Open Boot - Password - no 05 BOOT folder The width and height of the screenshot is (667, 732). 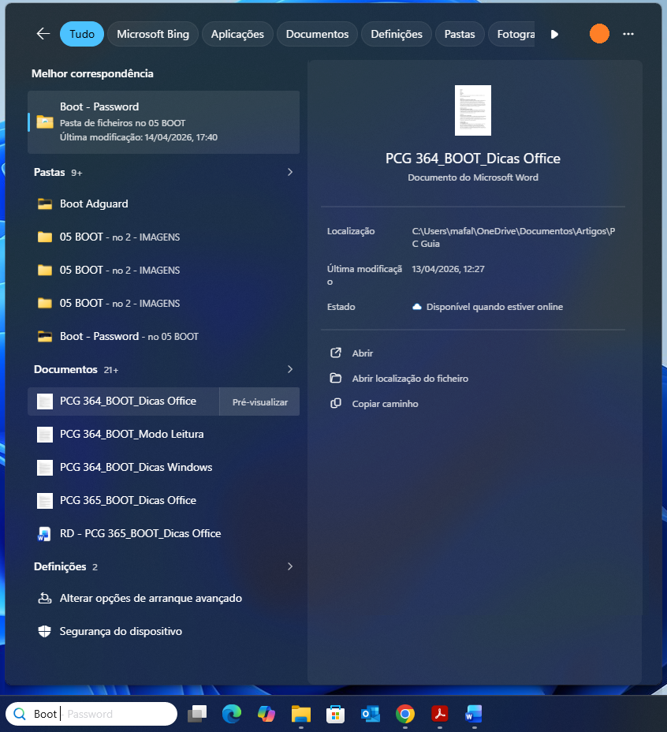pos(163,336)
